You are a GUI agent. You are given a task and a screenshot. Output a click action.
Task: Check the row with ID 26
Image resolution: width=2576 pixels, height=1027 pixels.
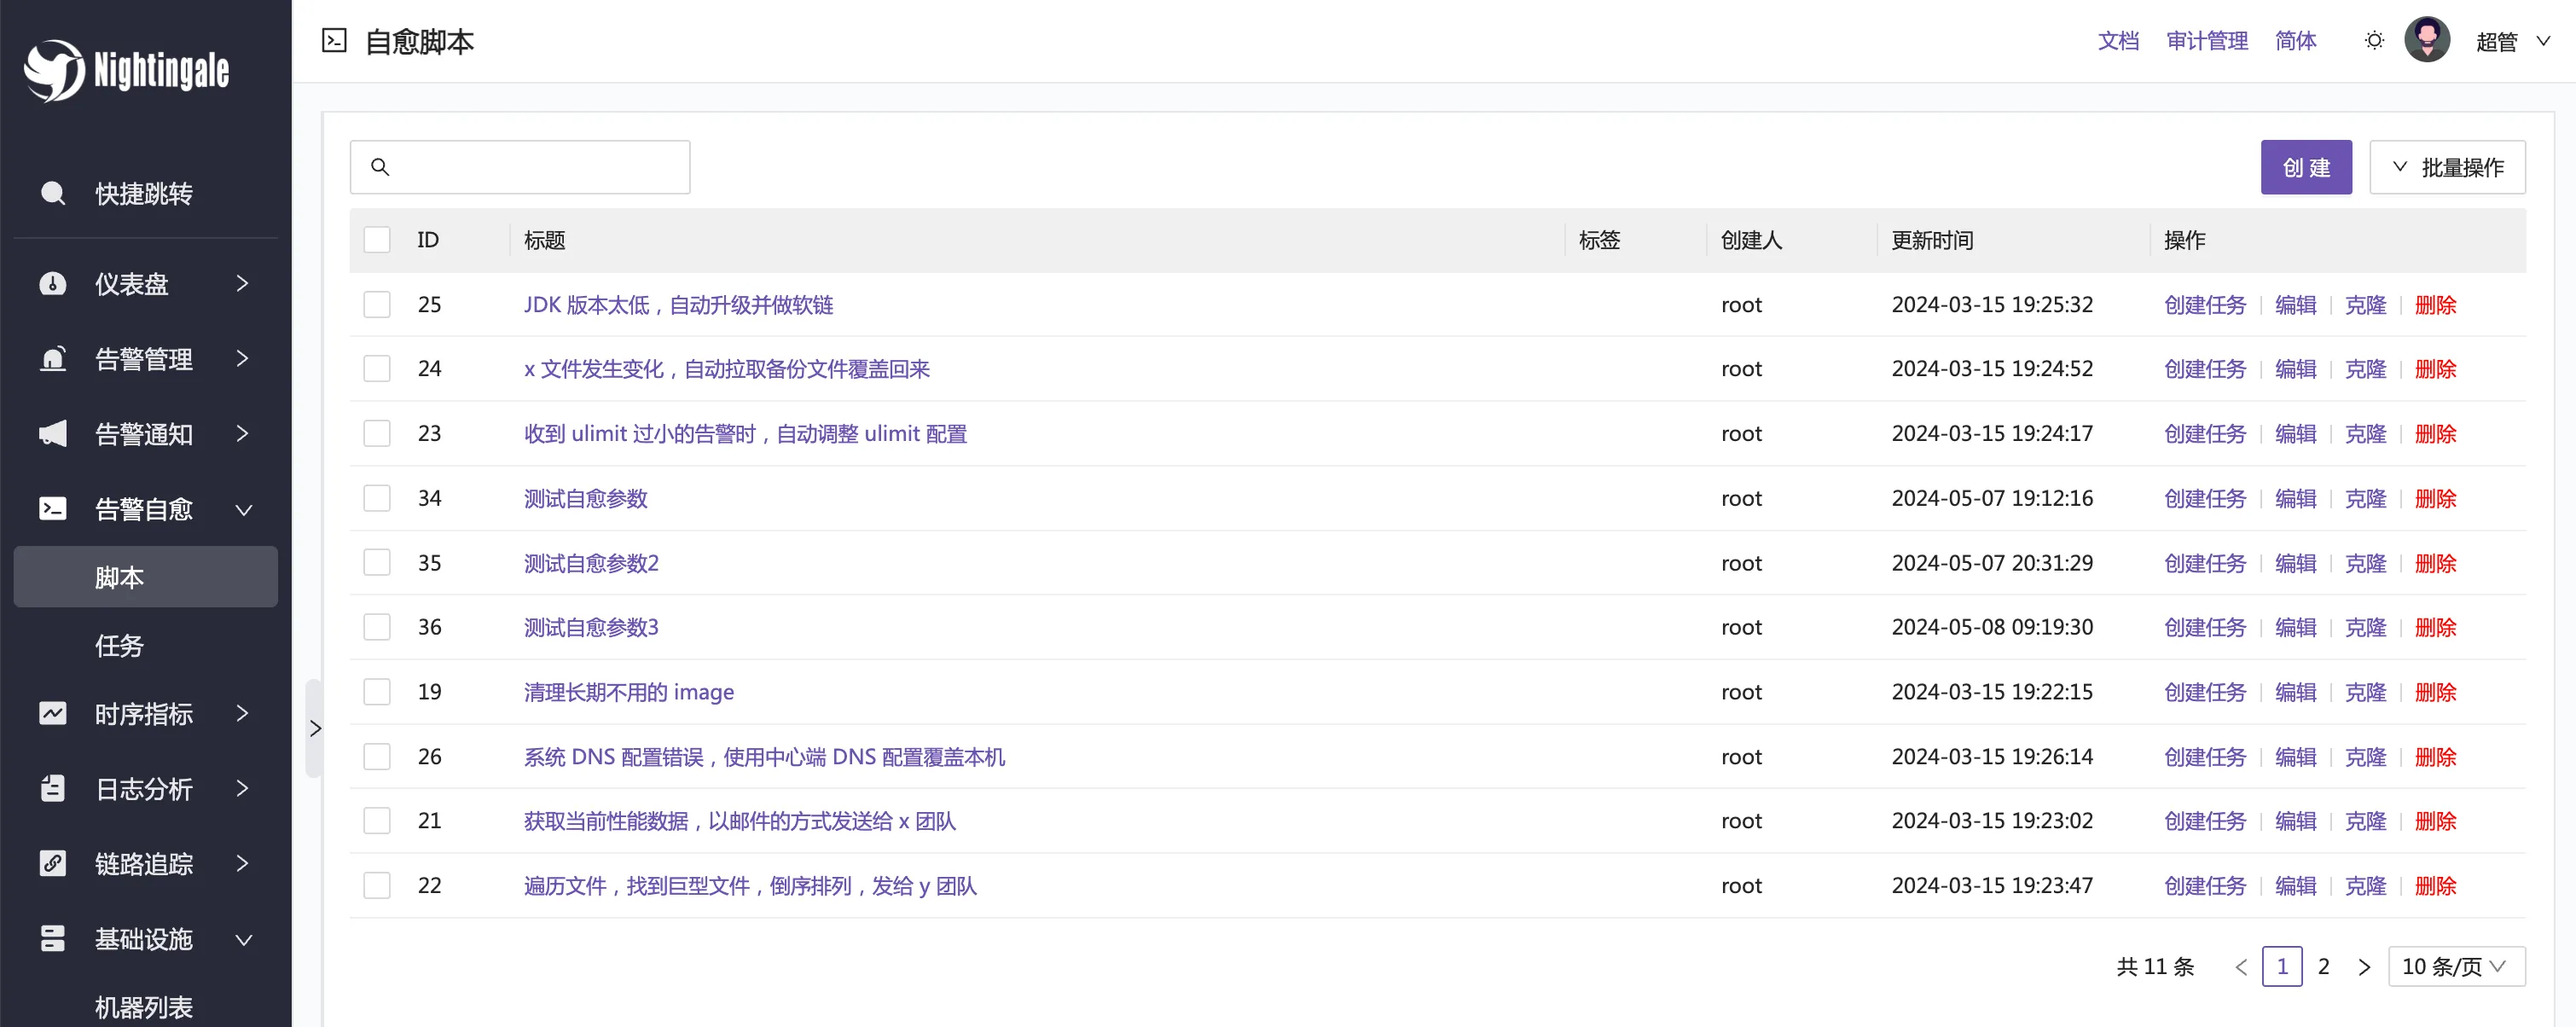click(x=377, y=757)
